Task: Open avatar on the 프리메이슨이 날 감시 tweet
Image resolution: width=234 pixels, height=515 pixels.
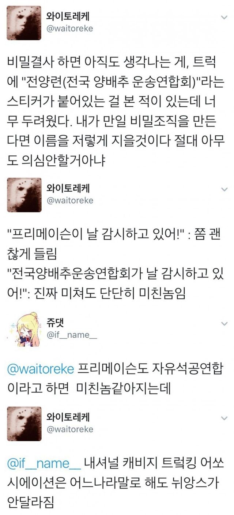Action: [24, 195]
